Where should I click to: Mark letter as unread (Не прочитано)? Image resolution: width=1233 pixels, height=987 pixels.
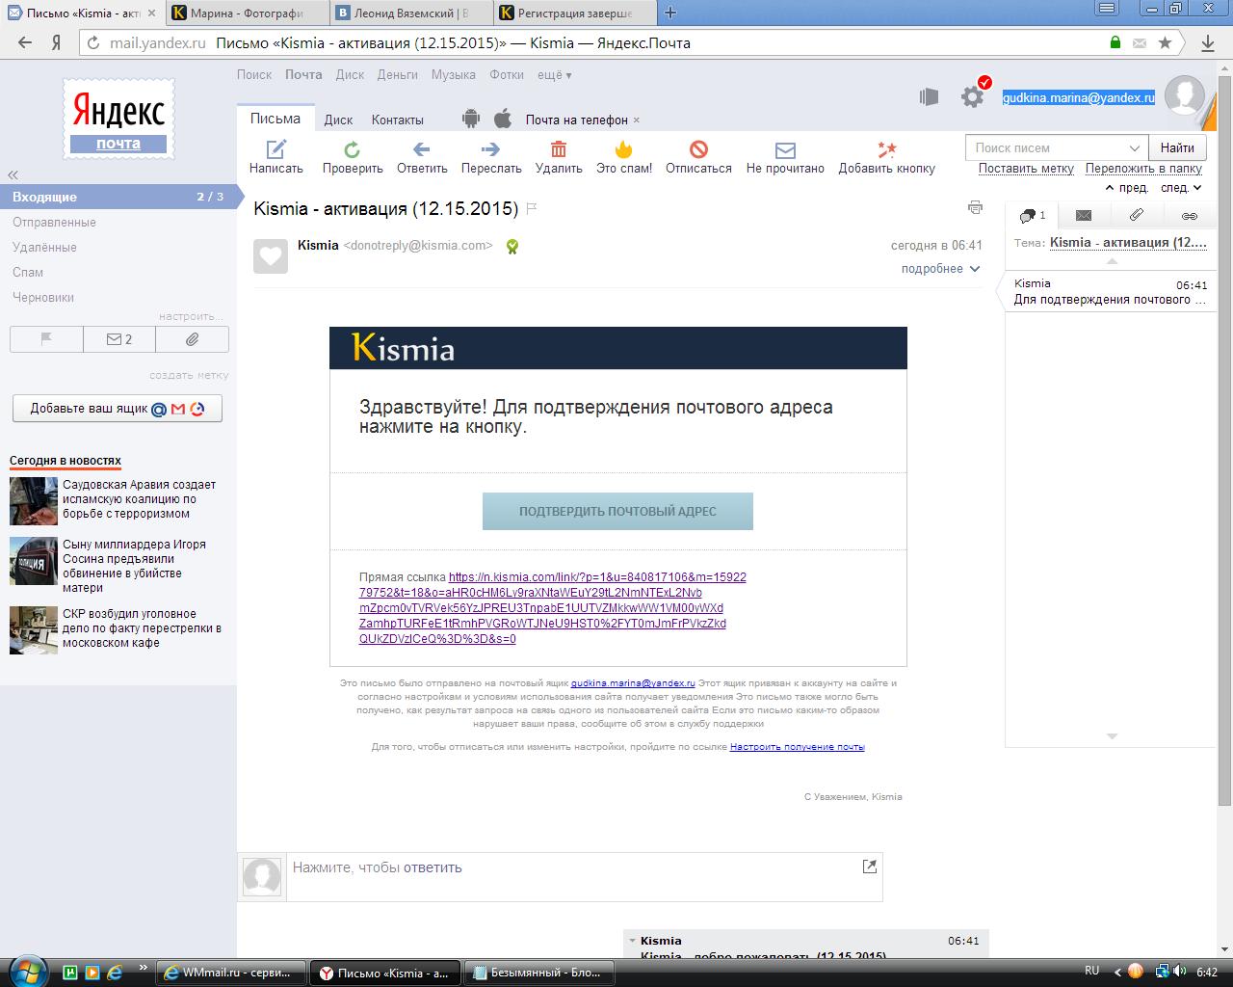coord(785,149)
